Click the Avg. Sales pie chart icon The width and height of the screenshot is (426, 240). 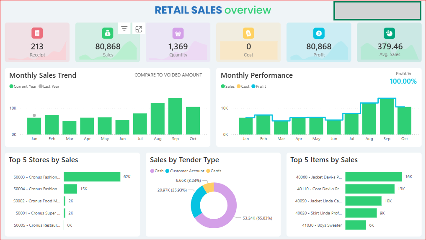[389, 33]
